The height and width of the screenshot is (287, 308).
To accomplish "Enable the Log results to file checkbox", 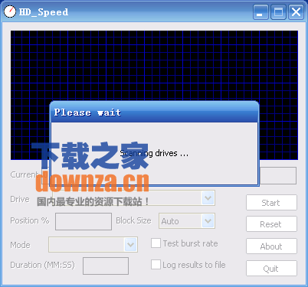I will 156,265.
